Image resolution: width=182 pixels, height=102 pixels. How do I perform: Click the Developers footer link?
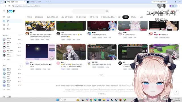click(x=128, y=86)
